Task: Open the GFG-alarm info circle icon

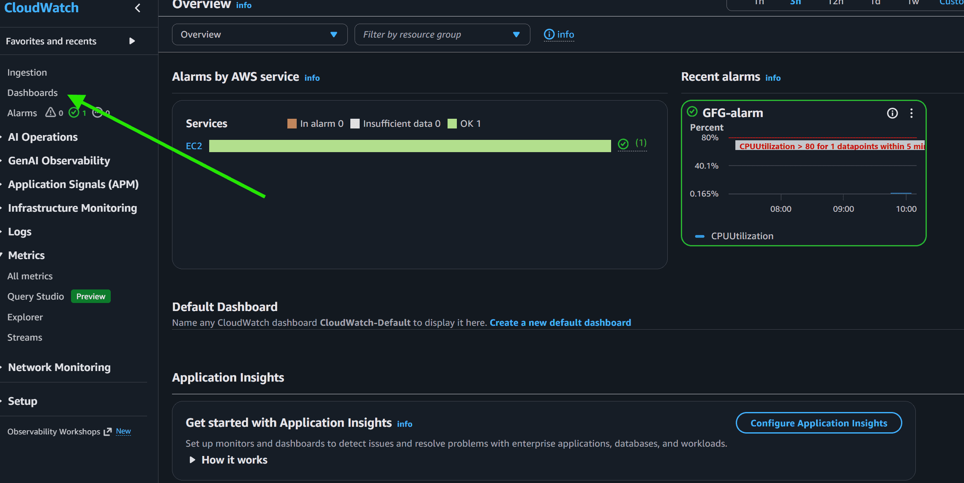Action: coord(892,113)
